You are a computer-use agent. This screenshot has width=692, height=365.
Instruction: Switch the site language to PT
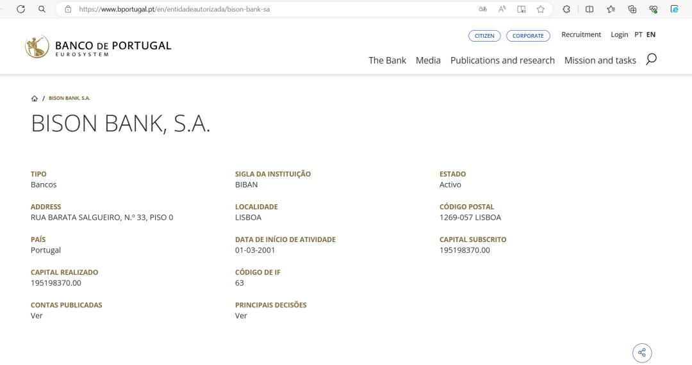click(638, 35)
